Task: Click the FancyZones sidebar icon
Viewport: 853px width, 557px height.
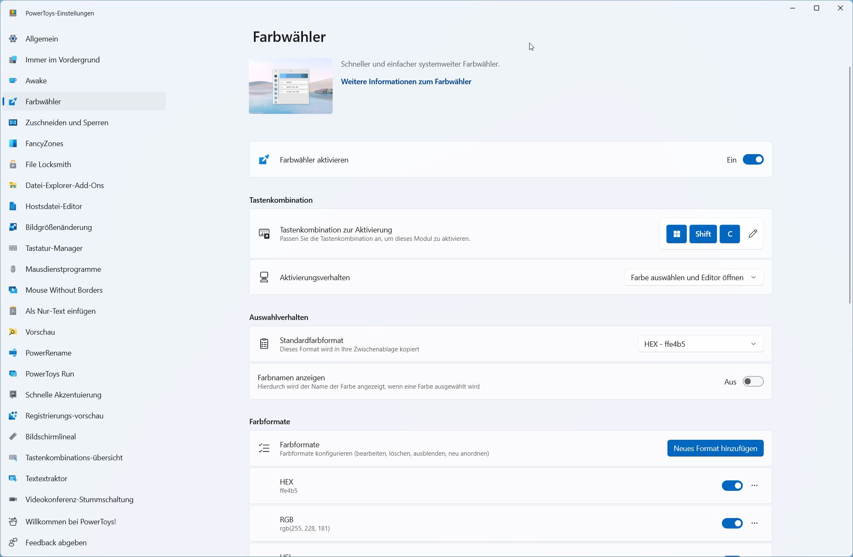Action: tap(13, 144)
